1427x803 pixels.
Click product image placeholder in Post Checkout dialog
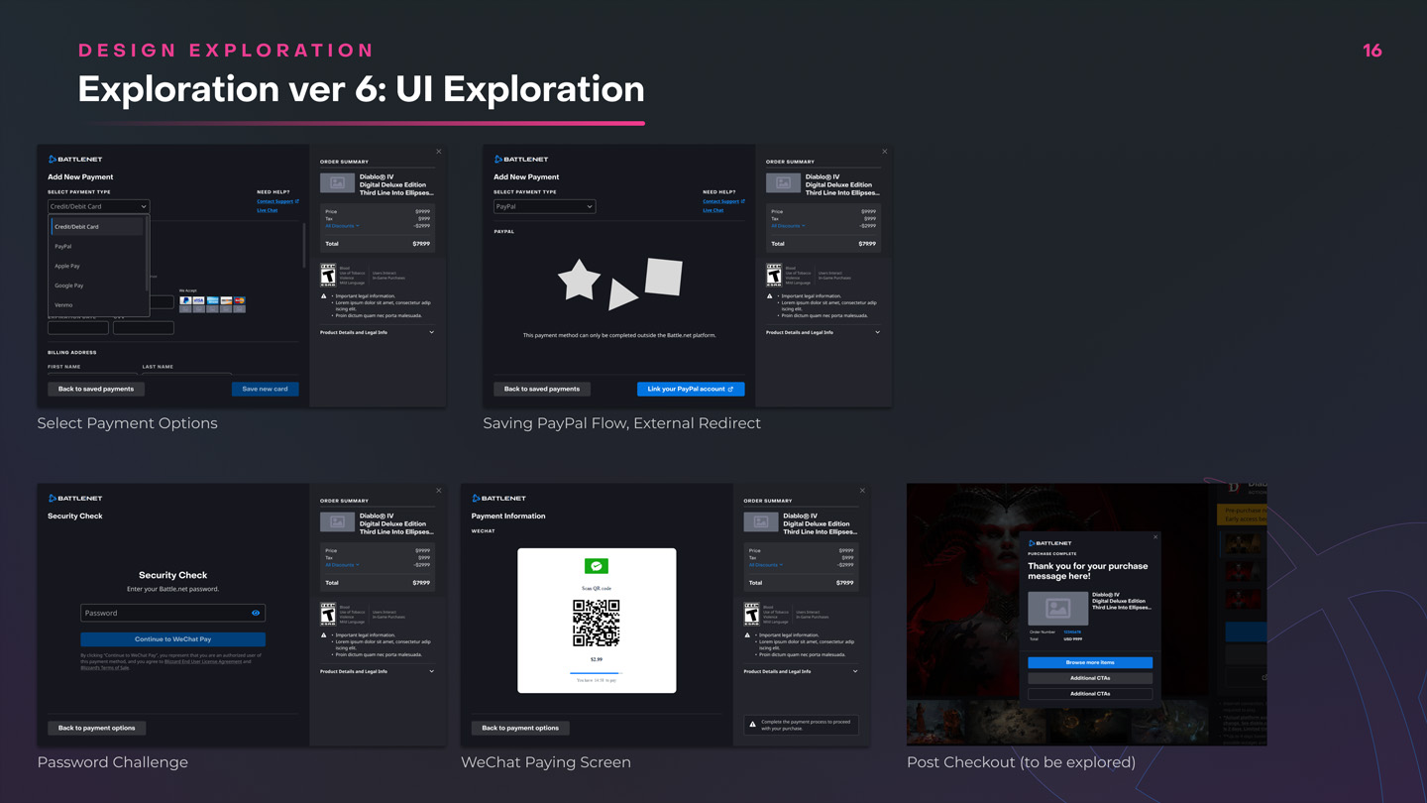pos(1057,609)
